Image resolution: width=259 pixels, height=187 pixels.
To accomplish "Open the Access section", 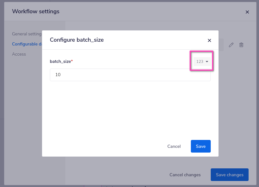I will (19, 54).
